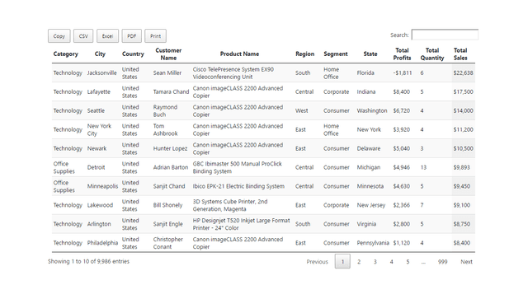
Task: Open the Print view
Action: [x=155, y=36]
